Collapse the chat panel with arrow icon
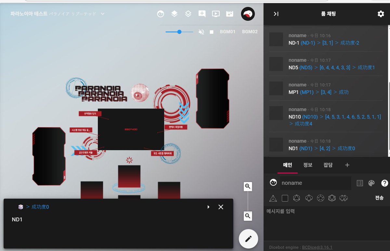 [276, 14]
